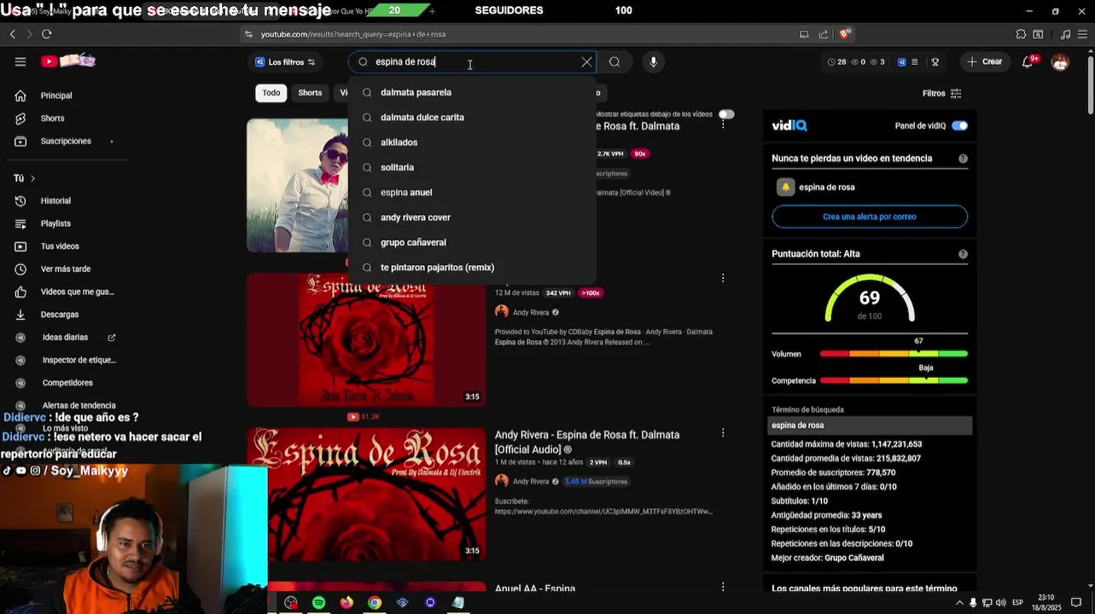The height and width of the screenshot is (614, 1095).
Task: Choose suggestion dalmata pasarela
Action: pyautogui.click(x=472, y=92)
